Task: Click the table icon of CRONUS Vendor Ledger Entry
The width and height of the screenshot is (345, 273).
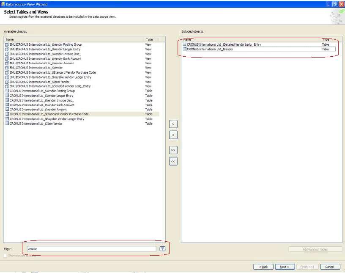Action: pos(7,96)
